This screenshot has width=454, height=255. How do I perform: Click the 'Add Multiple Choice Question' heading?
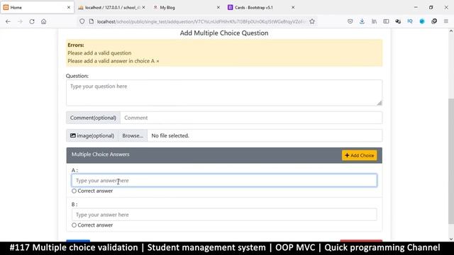pos(224,33)
